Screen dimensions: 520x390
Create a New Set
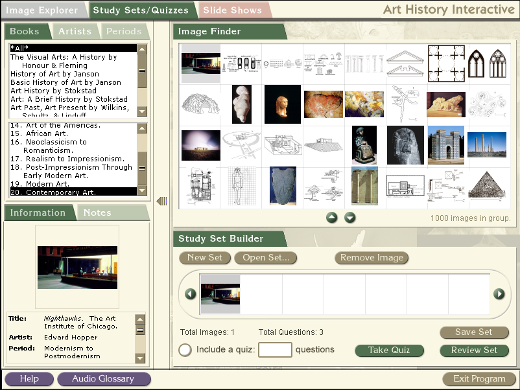pyautogui.click(x=205, y=257)
